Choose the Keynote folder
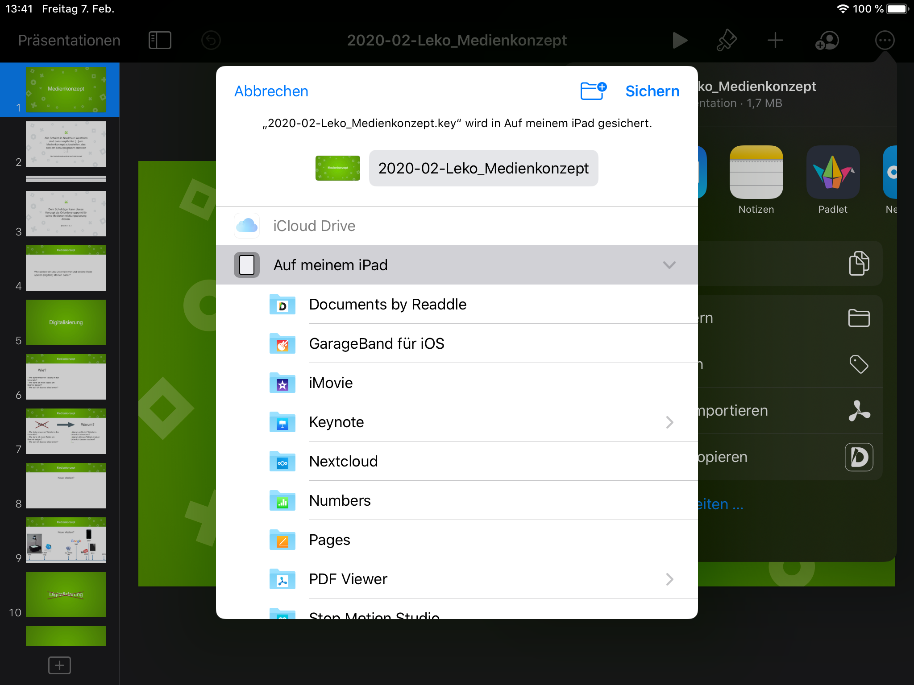This screenshot has width=914, height=685. click(x=457, y=422)
